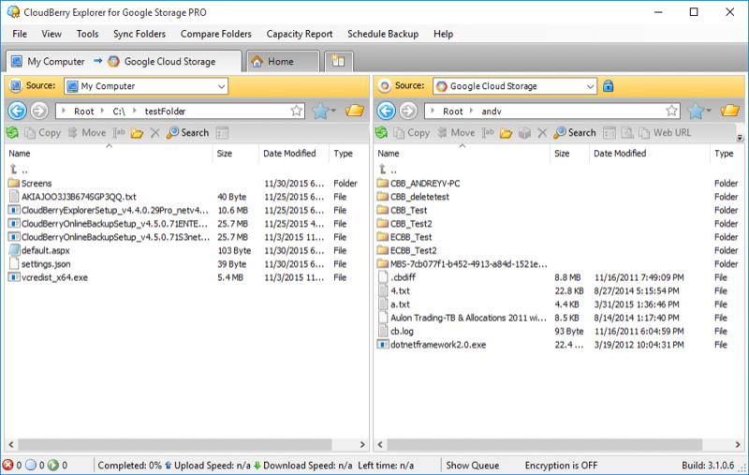Select default.aspx file

(45, 250)
